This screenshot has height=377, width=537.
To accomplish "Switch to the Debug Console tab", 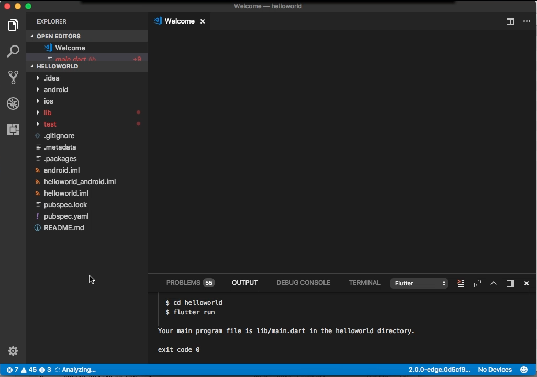I will pos(303,283).
